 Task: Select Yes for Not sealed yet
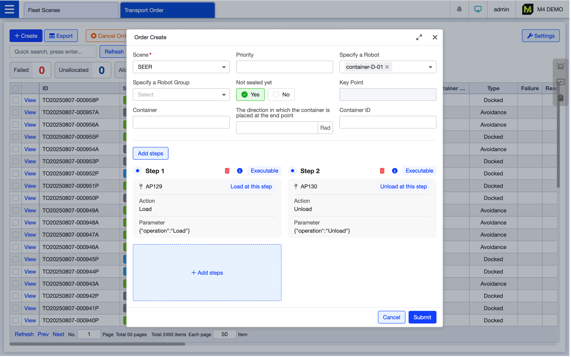tap(250, 94)
